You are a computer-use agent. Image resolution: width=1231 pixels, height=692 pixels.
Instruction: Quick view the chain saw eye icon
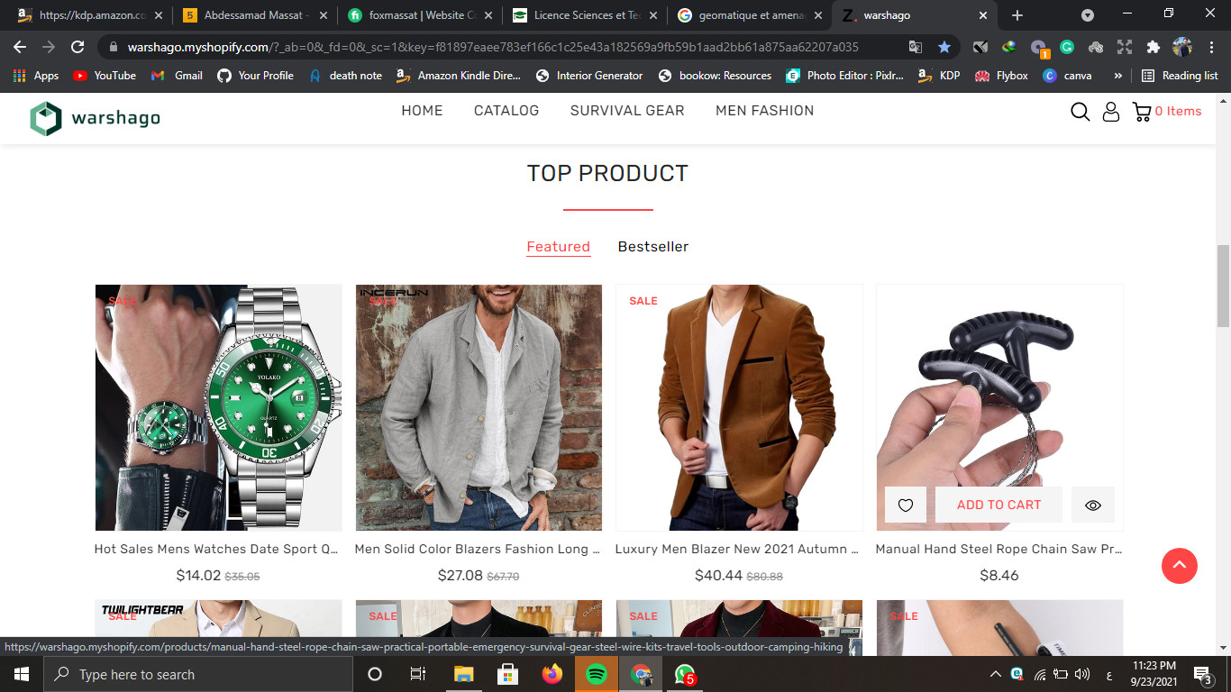tap(1093, 505)
